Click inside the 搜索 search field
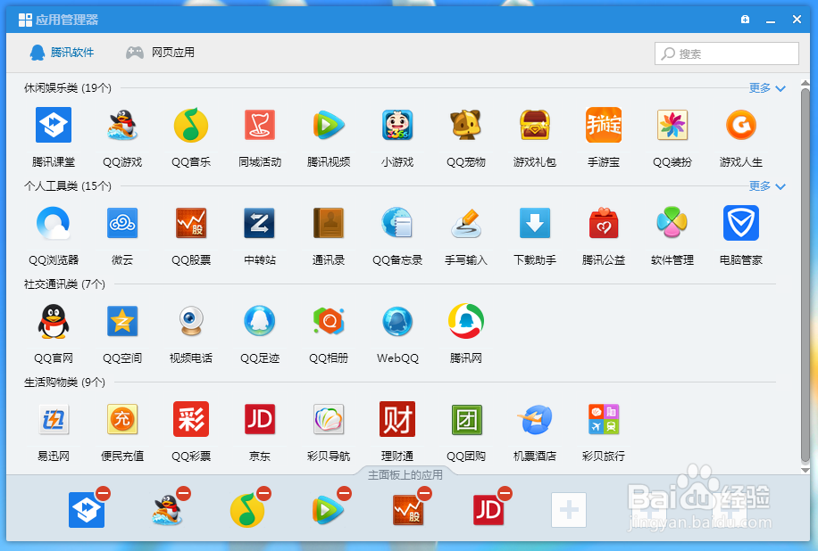Viewport: 818px width, 551px height. 726,53
